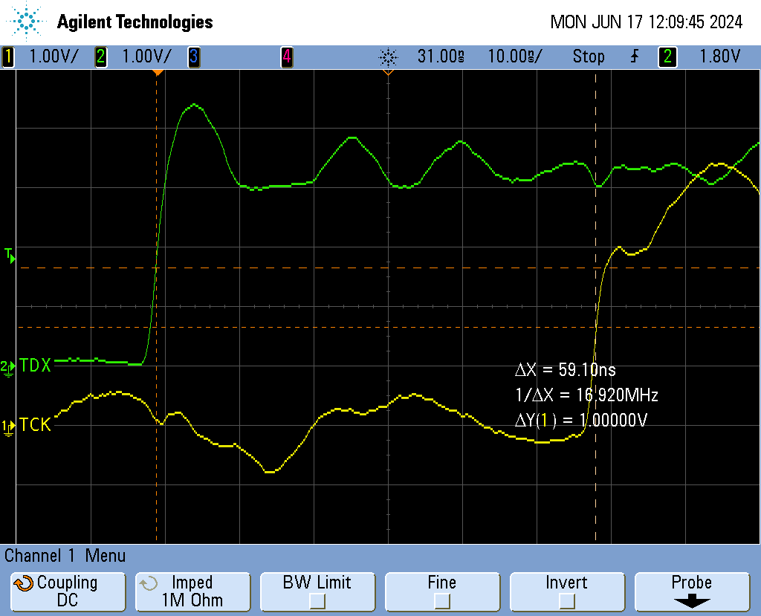Select the channel 4 pink indicator

click(286, 56)
